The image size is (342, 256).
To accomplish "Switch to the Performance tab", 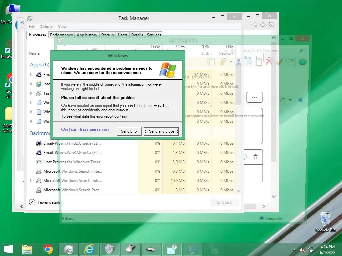I will click(x=61, y=35).
